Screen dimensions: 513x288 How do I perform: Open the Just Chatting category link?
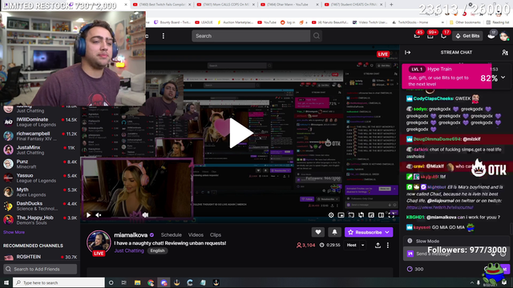[x=129, y=250]
